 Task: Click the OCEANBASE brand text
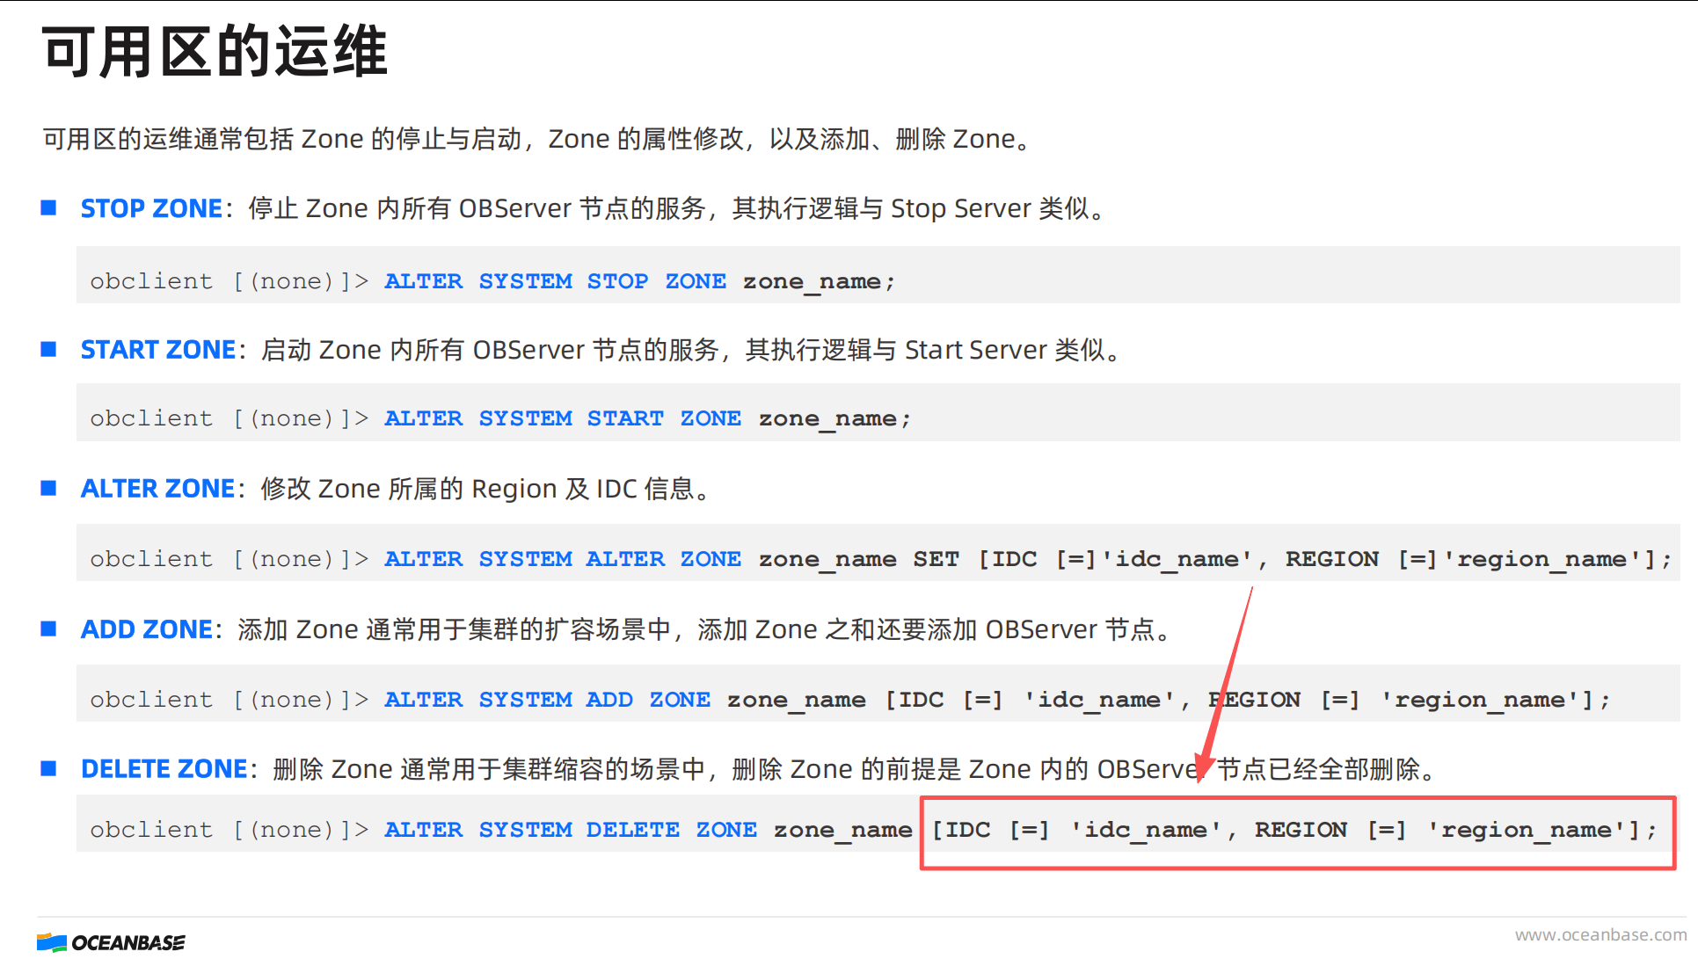pos(128,943)
